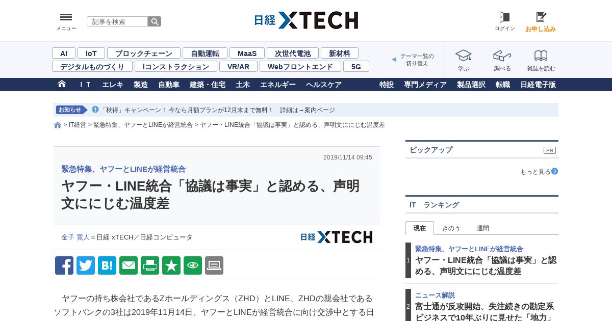
Task: Open the 転職 navigation item
Action: pos(503,85)
